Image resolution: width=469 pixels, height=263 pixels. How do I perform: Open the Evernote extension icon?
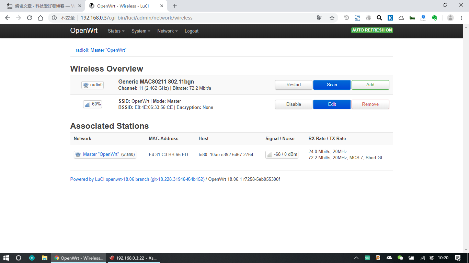pos(434,18)
